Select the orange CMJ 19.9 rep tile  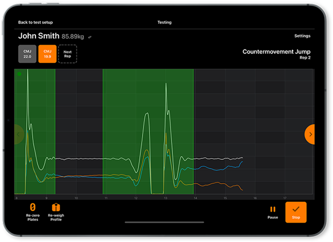(x=47, y=53)
